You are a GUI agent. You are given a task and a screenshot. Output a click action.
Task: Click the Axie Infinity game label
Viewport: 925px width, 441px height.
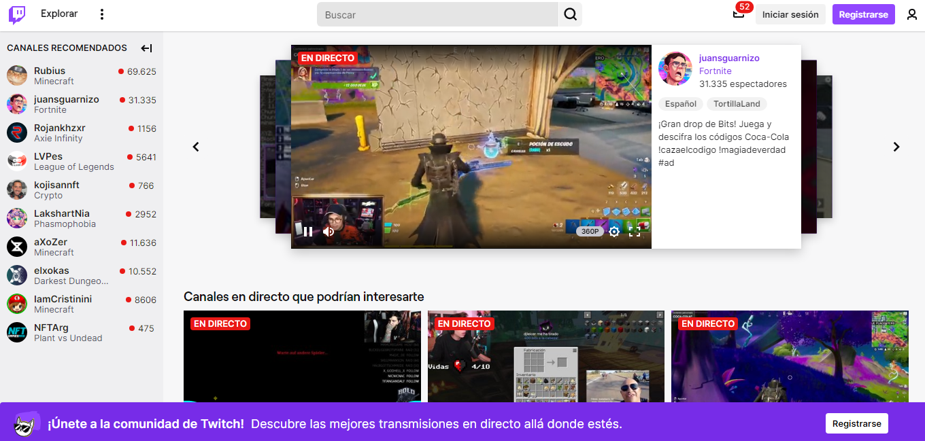tap(58, 139)
